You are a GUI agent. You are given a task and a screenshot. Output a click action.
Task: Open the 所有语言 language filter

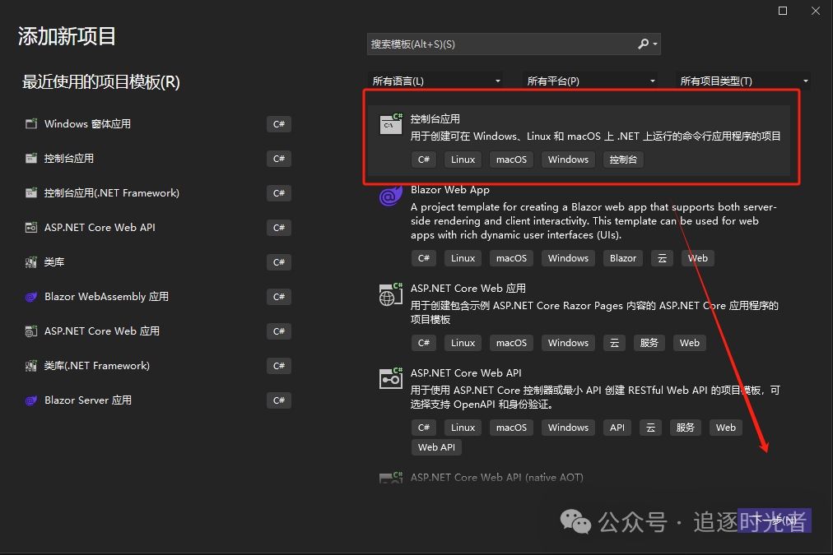click(x=435, y=81)
